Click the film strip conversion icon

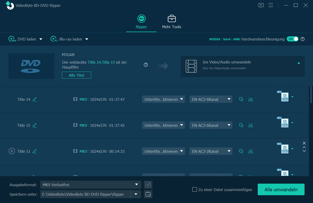coord(191,66)
